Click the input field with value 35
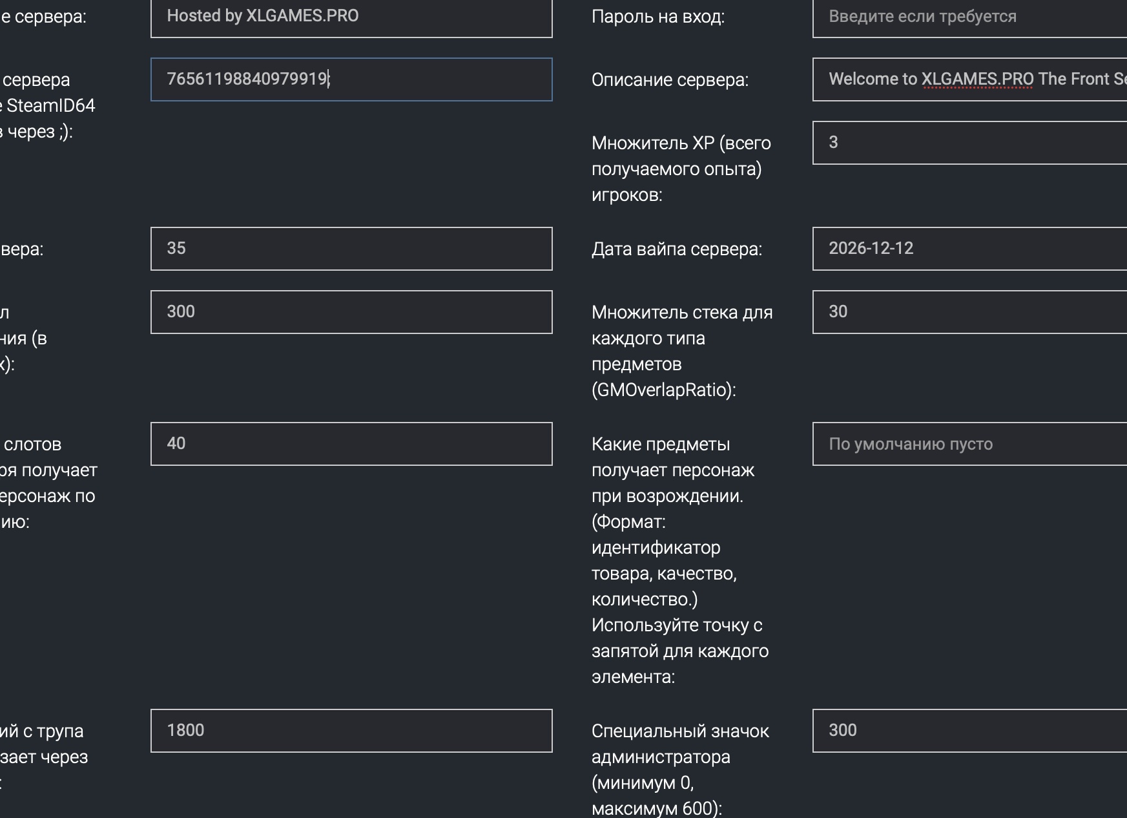The image size is (1127, 818). click(351, 249)
